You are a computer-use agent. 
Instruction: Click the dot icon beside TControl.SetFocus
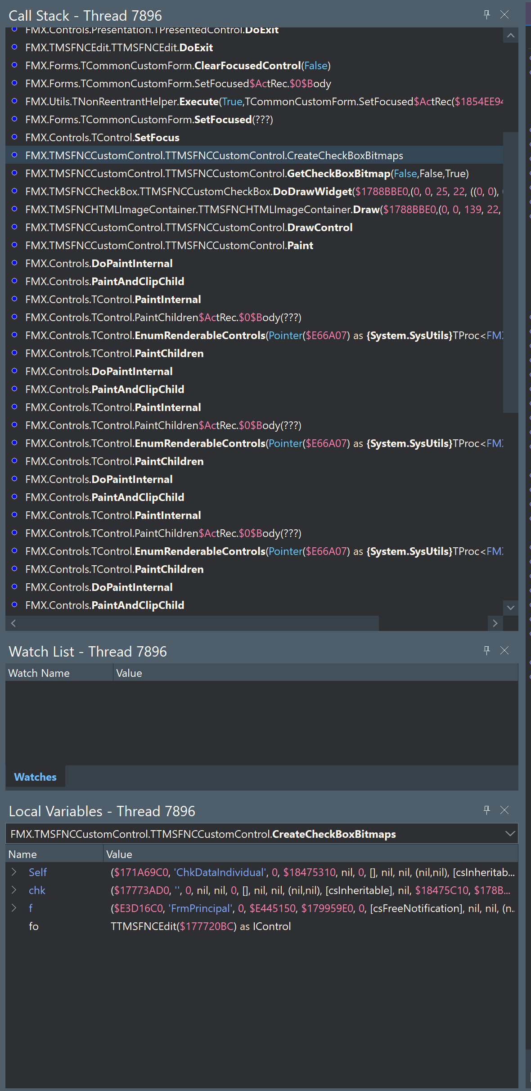point(14,137)
